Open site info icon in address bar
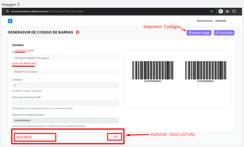Screen dimensions: 244x147 coord(8,11)
